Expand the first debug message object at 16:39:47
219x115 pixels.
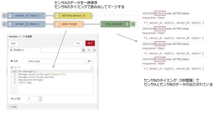coord(145,22)
